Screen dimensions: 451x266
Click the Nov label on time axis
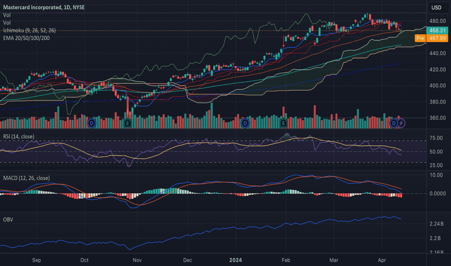tap(137, 260)
